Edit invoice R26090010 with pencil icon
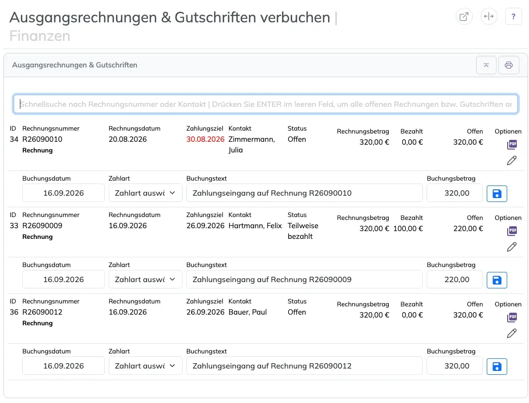 point(512,160)
